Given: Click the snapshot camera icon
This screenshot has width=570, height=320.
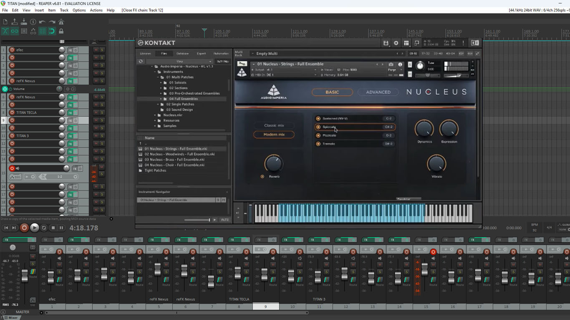Looking at the screenshot, I should pyautogui.click(x=391, y=65).
